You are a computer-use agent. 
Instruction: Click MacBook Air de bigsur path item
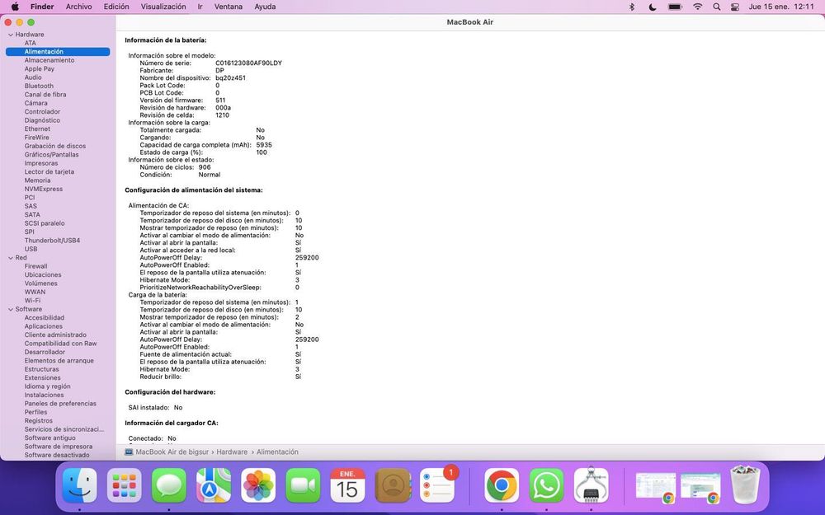[172, 452]
